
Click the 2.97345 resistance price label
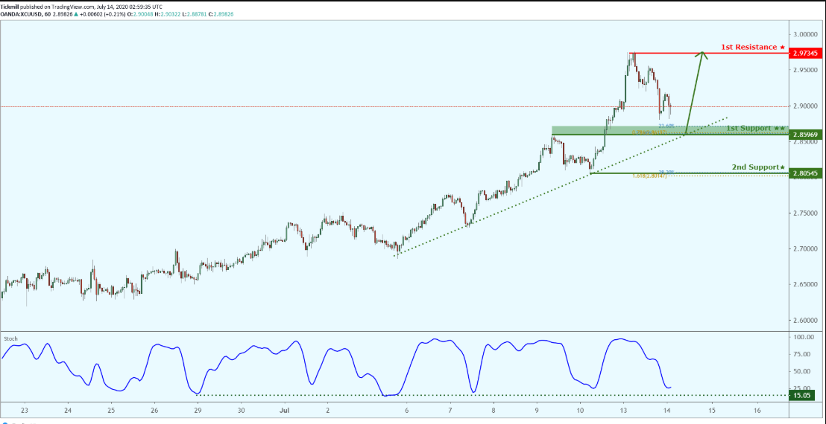coord(805,53)
